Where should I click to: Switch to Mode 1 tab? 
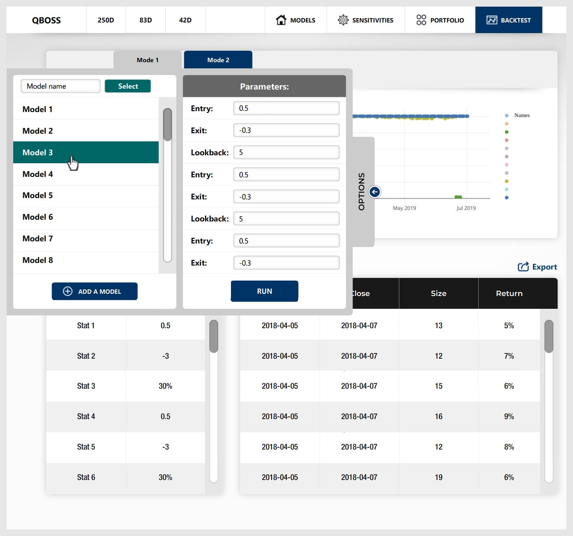tap(148, 60)
